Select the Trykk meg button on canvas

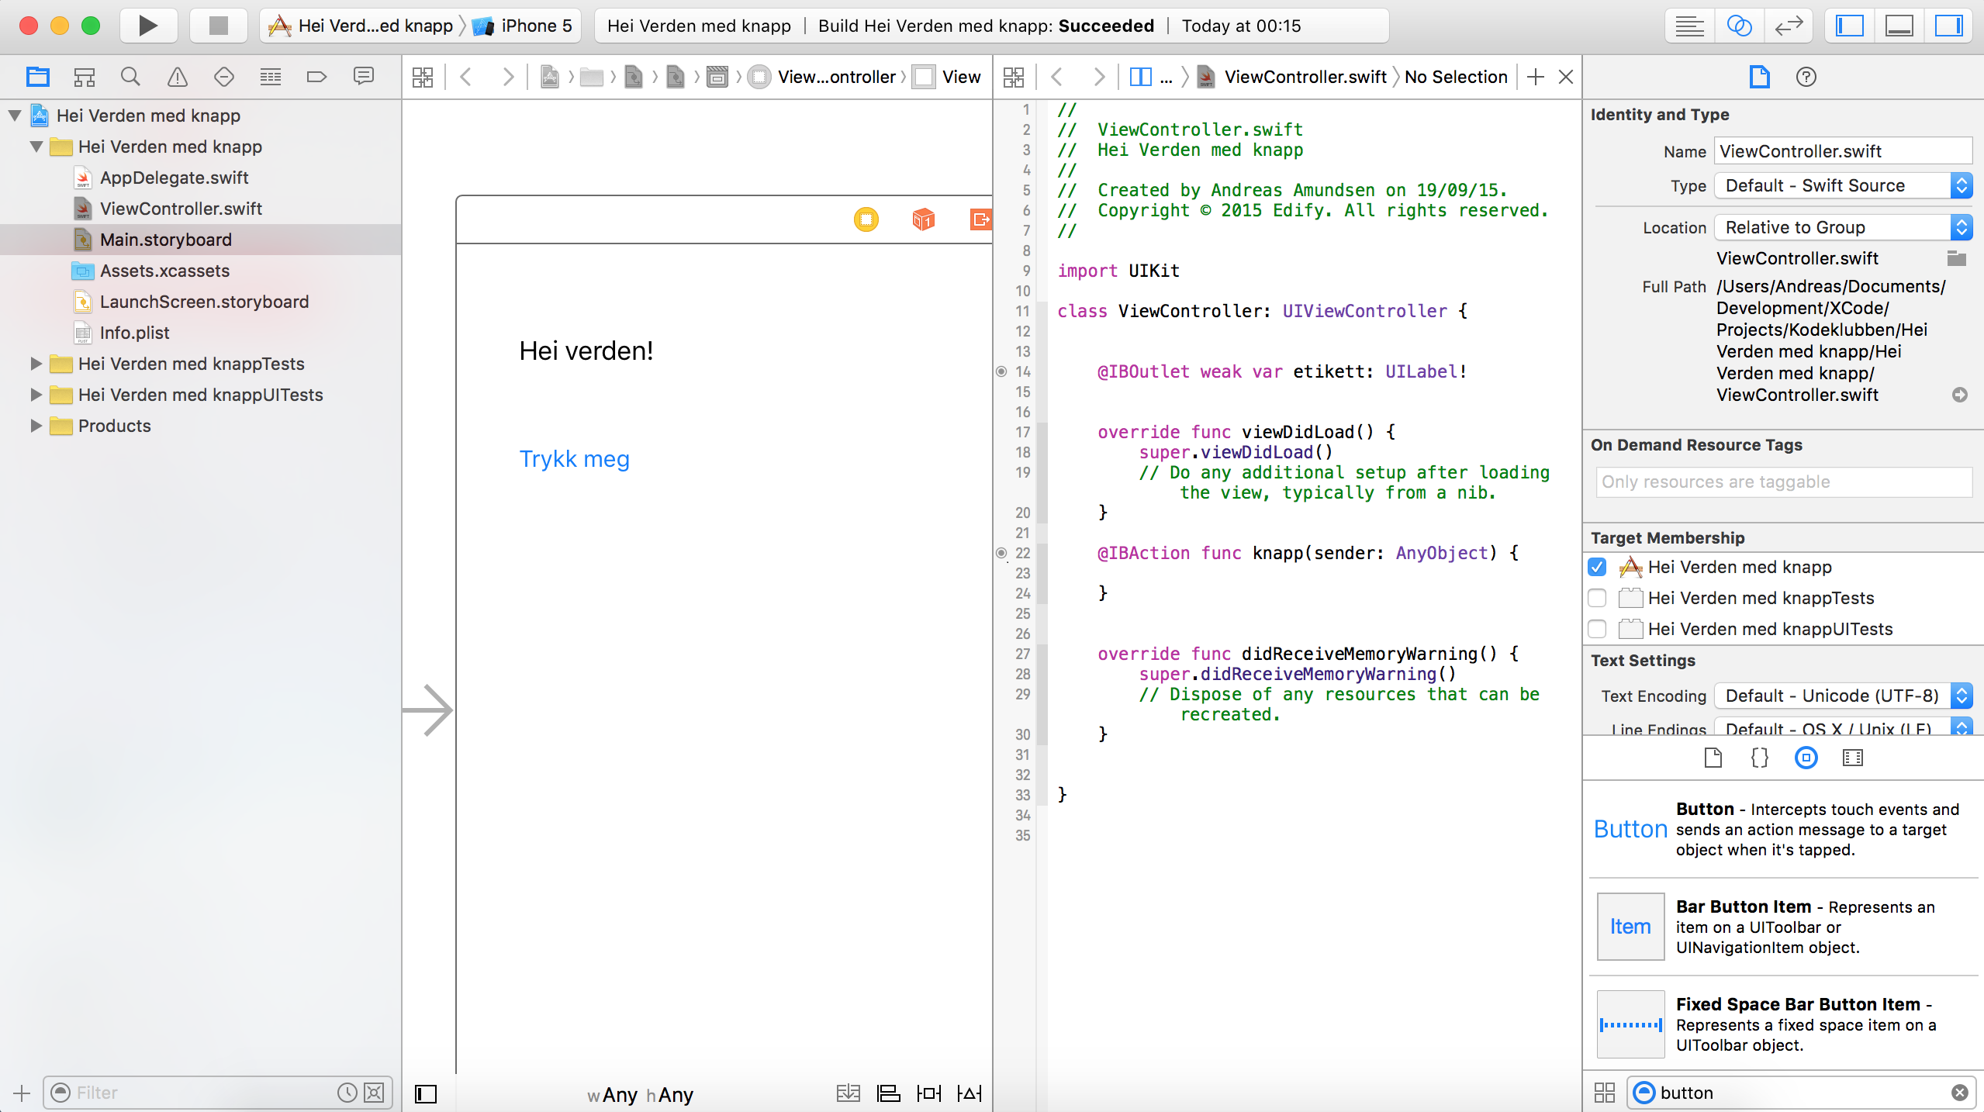click(574, 459)
